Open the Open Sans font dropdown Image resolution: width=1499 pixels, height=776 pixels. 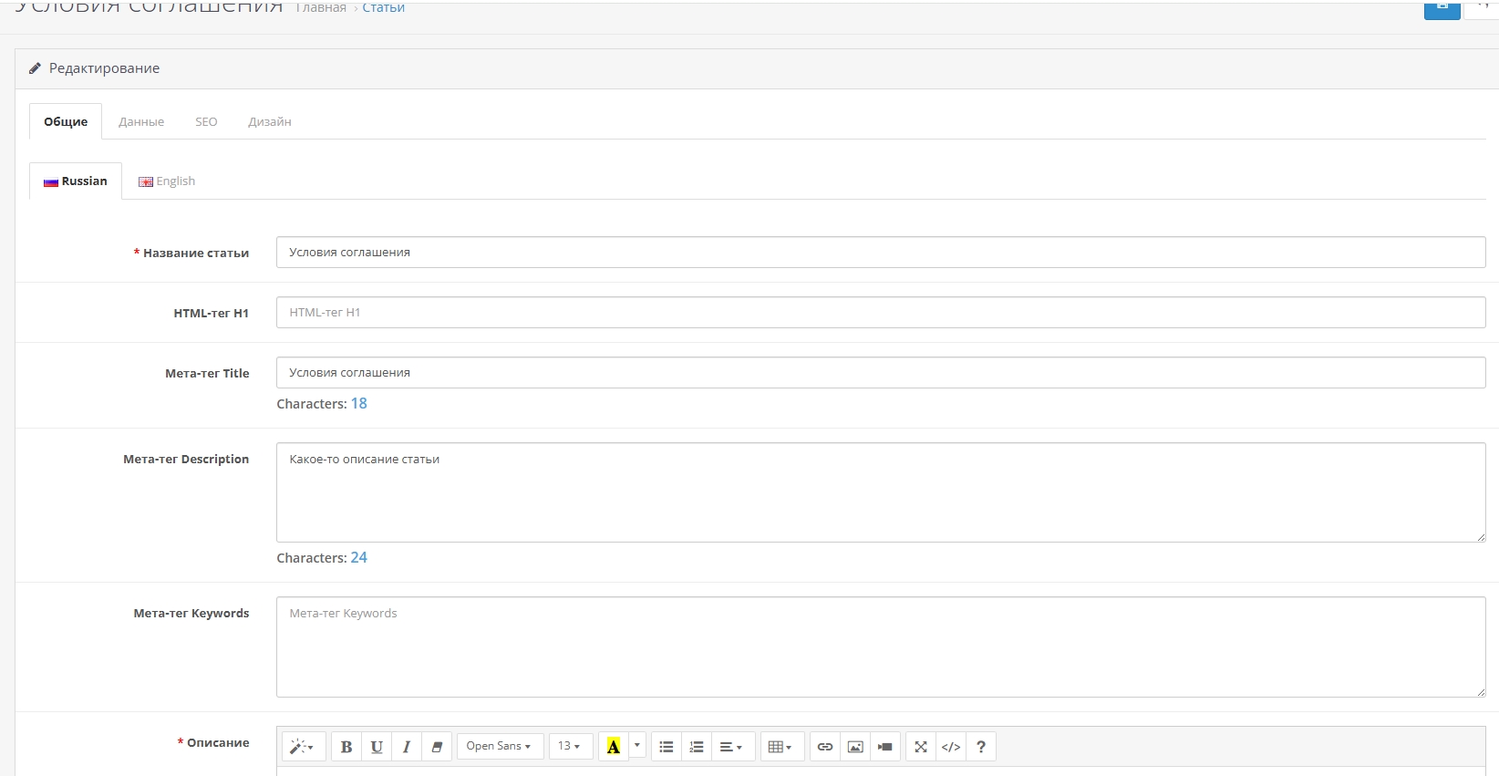click(499, 747)
